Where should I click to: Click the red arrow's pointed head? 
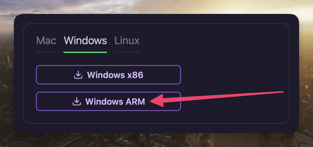[x=157, y=100]
